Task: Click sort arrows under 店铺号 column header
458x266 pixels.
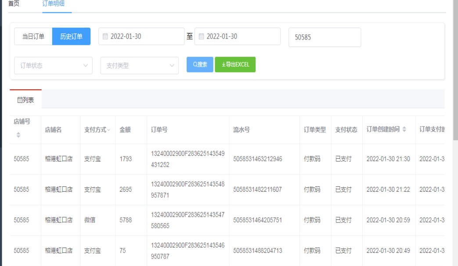Action: (18, 135)
